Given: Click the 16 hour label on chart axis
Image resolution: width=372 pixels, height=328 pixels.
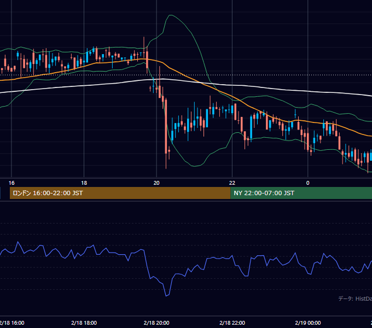Looking at the screenshot, I should (x=11, y=183).
